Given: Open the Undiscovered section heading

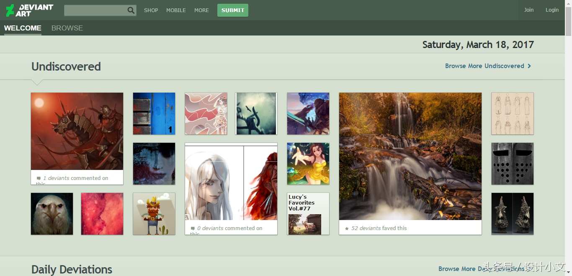Looking at the screenshot, I should point(66,66).
